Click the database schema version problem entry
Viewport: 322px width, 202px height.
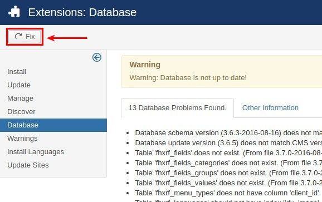tap(228, 133)
